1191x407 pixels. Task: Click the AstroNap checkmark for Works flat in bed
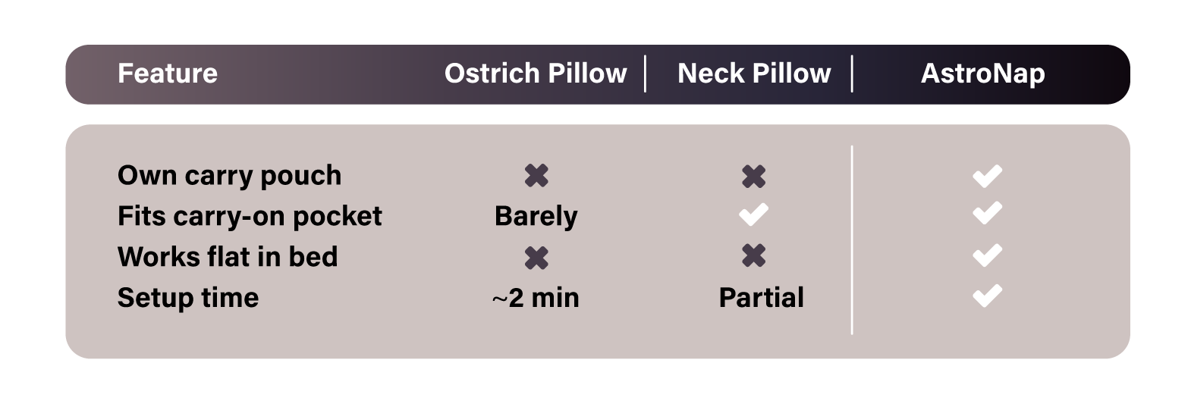[x=988, y=255]
